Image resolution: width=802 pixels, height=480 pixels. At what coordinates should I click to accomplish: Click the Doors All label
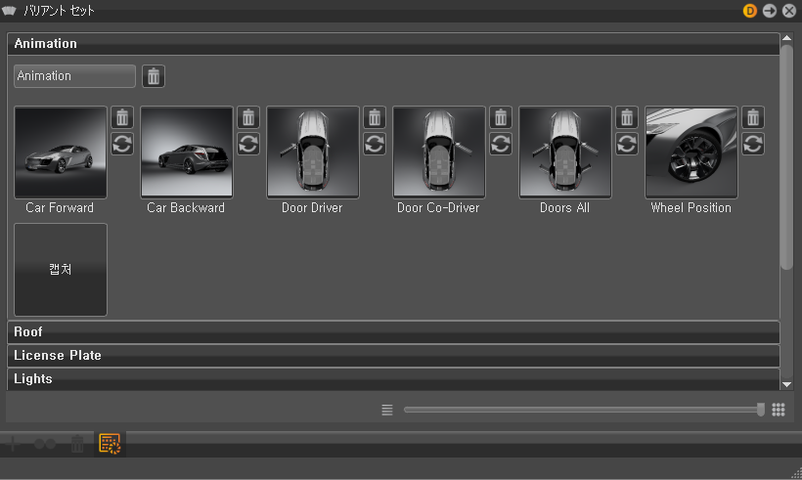(x=564, y=208)
